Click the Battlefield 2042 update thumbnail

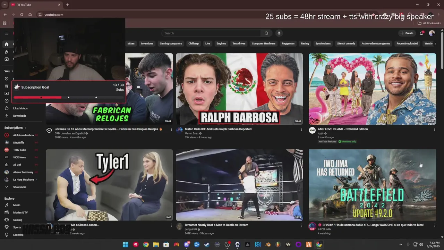(373, 185)
